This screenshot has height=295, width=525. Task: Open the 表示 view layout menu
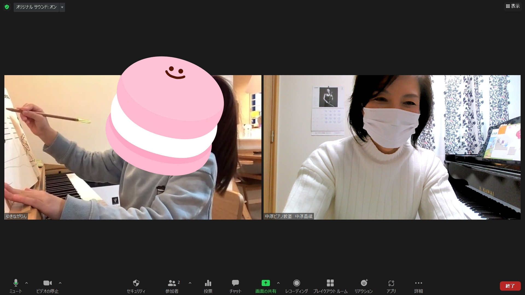click(513, 6)
